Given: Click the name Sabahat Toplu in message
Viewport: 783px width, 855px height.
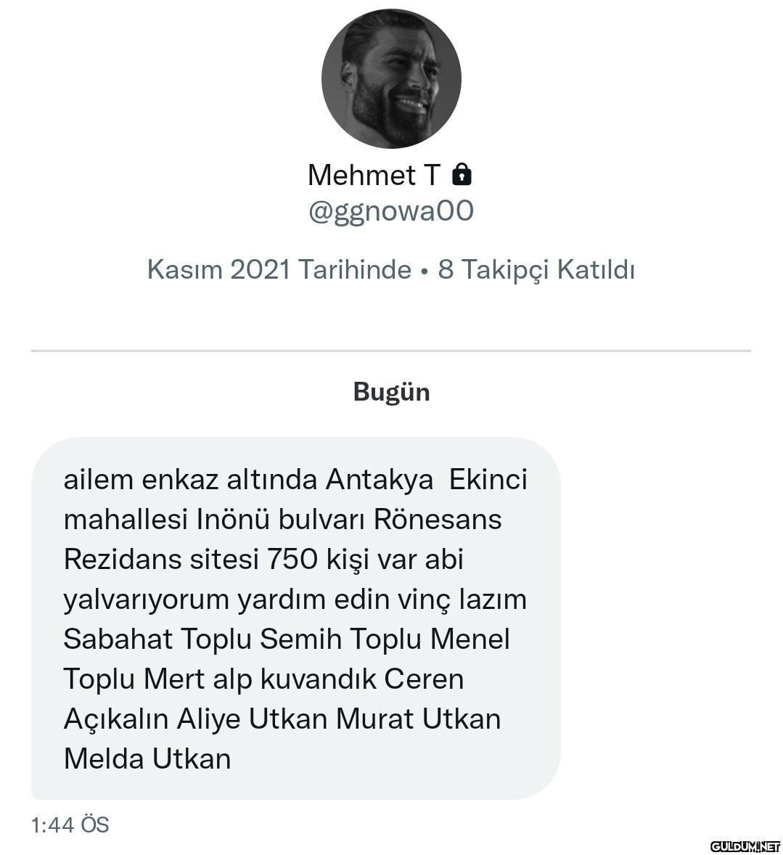Looking at the screenshot, I should click(x=157, y=639).
